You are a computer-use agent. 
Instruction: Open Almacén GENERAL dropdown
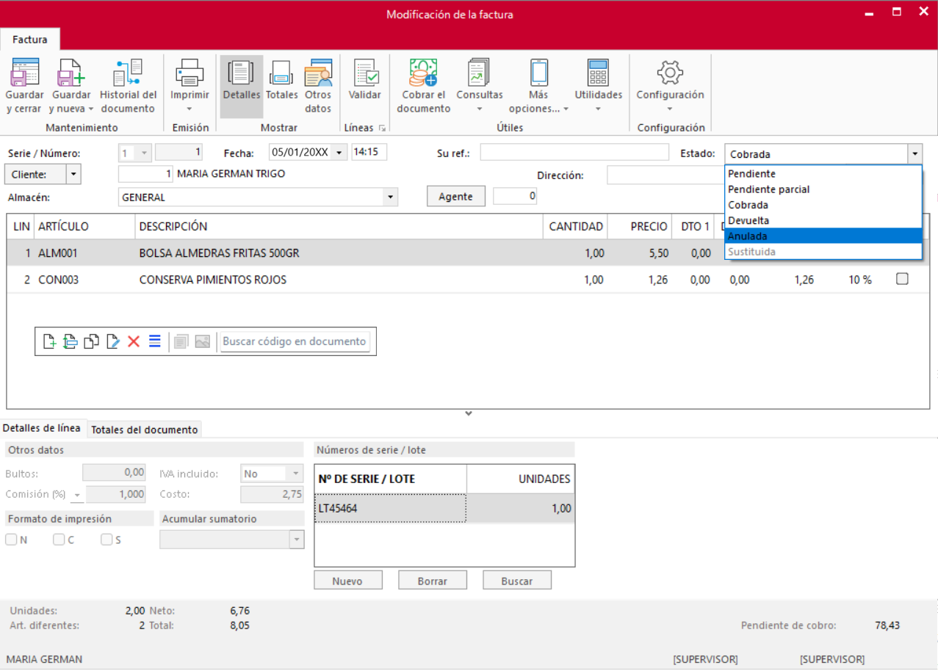(x=391, y=197)
